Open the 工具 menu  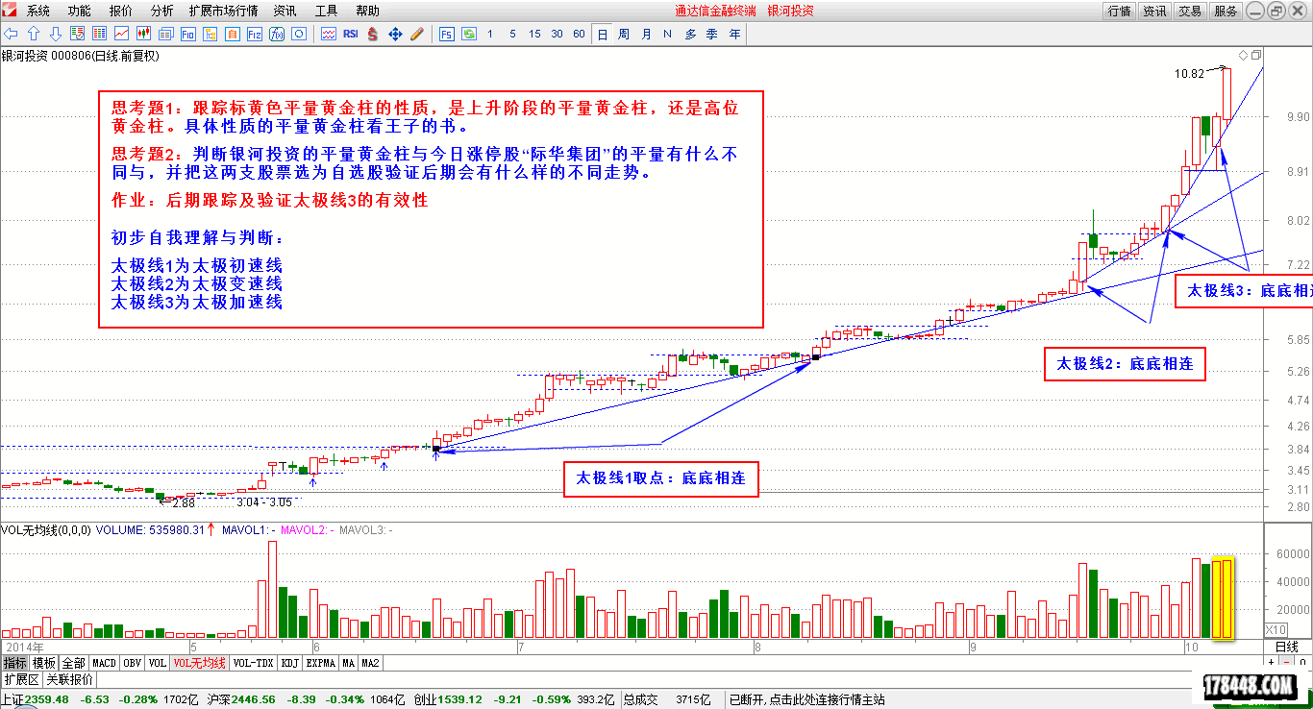coord(326,11)
